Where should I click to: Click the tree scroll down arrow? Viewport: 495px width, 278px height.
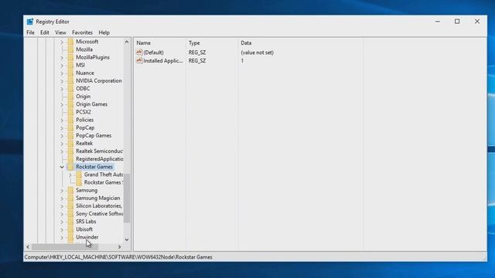coord(127,240)
